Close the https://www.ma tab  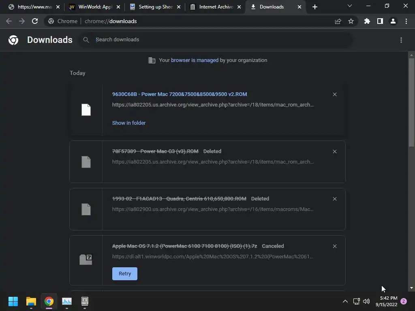[58, 7]
